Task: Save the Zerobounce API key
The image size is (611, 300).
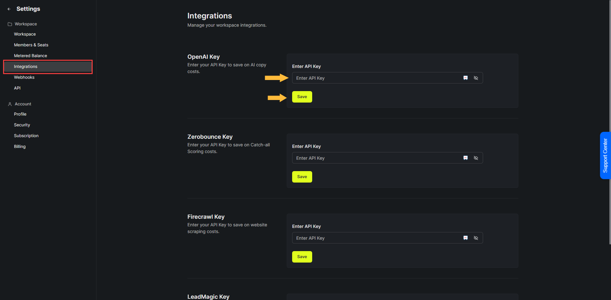Action: (x=302, y=177)
